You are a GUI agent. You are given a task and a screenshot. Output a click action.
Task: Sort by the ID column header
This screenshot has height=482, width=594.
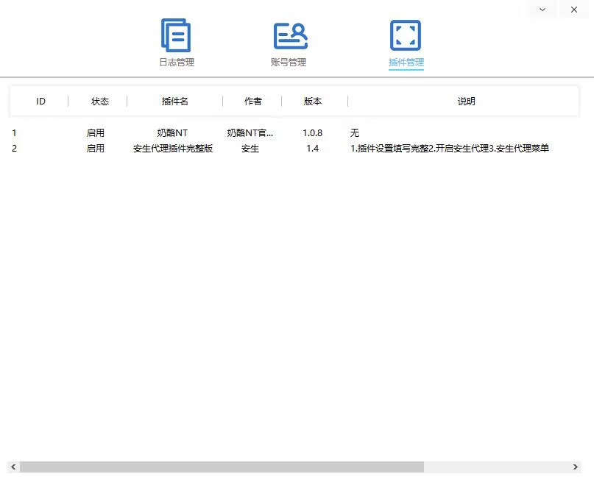click(40, 102)
